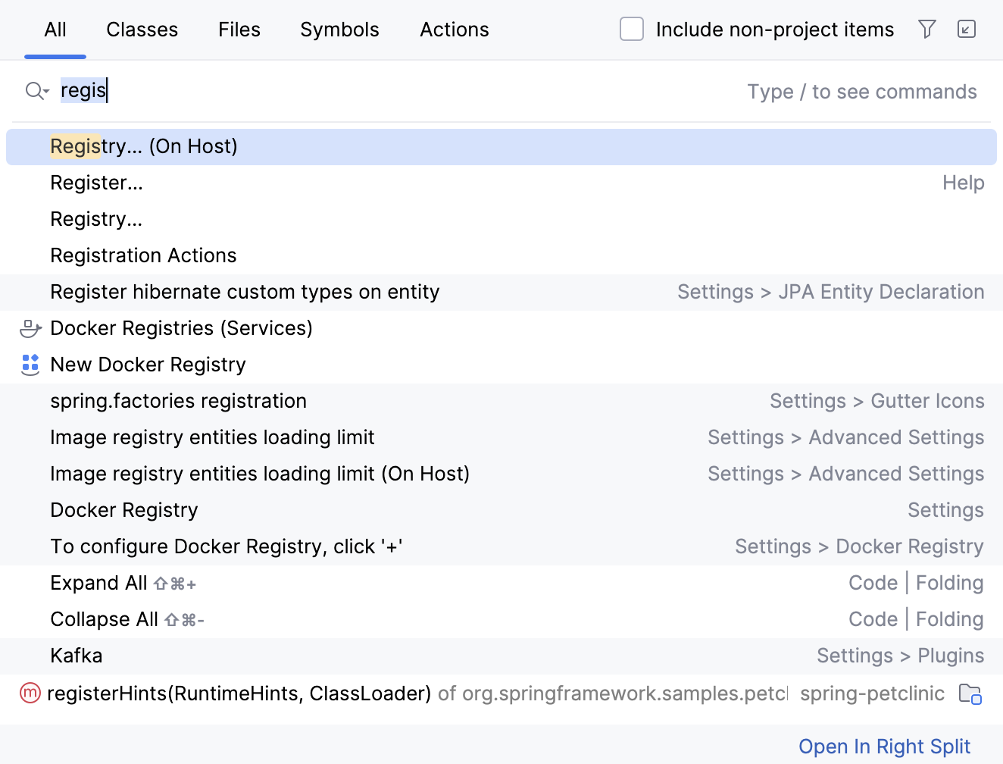Open the Symbols tab
Viewport: 1003px width, 764px height.
pyautogui.click(x=339, y=30)
